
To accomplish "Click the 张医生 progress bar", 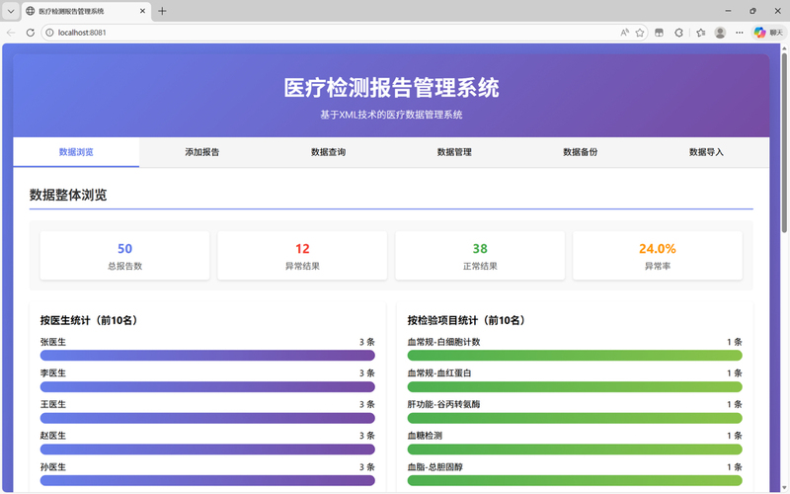I will click(207, 356).
